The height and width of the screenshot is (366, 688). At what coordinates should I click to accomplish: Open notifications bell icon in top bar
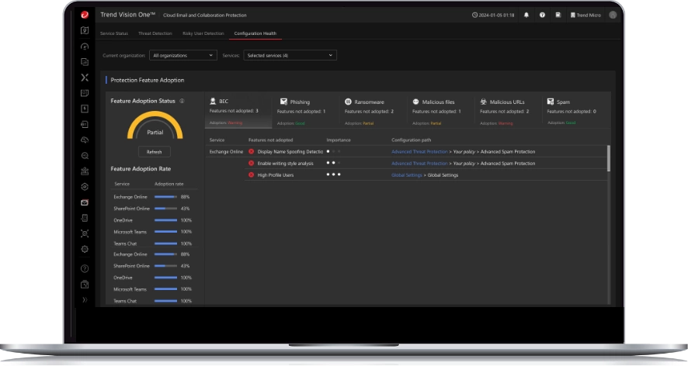click(526, 15)
